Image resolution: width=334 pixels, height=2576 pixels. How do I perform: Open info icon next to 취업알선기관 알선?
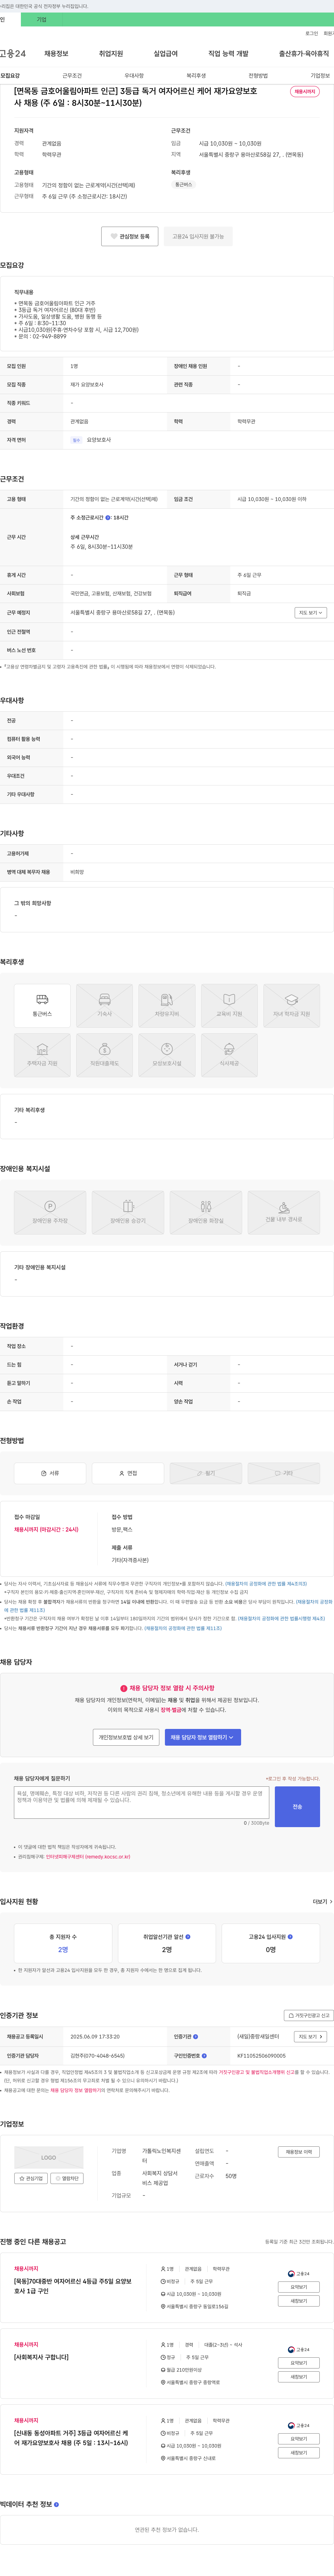pos(188,1937)
